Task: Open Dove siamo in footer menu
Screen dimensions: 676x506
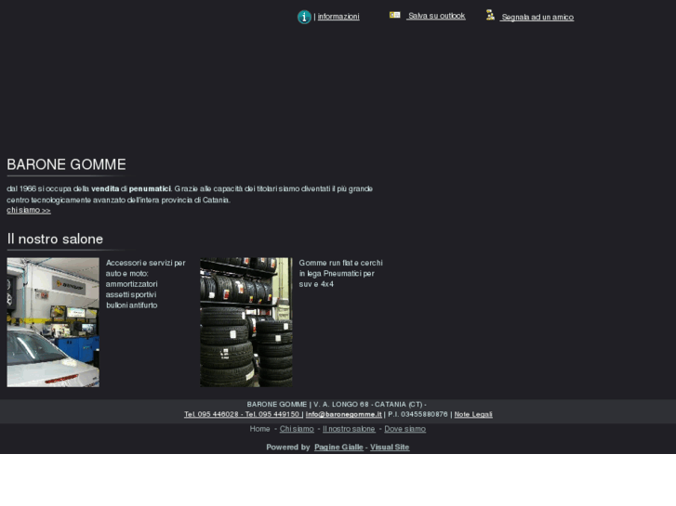Action: [x=404, y=429]
